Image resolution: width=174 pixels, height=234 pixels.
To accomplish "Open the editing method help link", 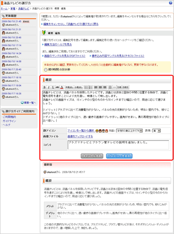I will point(58,45).
